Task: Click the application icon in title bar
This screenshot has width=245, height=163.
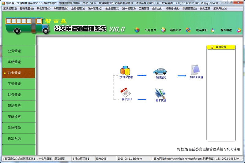Action: point(3,3)
